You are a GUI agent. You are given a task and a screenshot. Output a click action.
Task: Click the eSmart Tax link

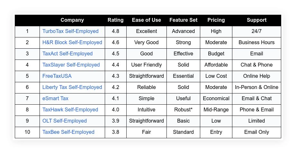coord(55,99)
